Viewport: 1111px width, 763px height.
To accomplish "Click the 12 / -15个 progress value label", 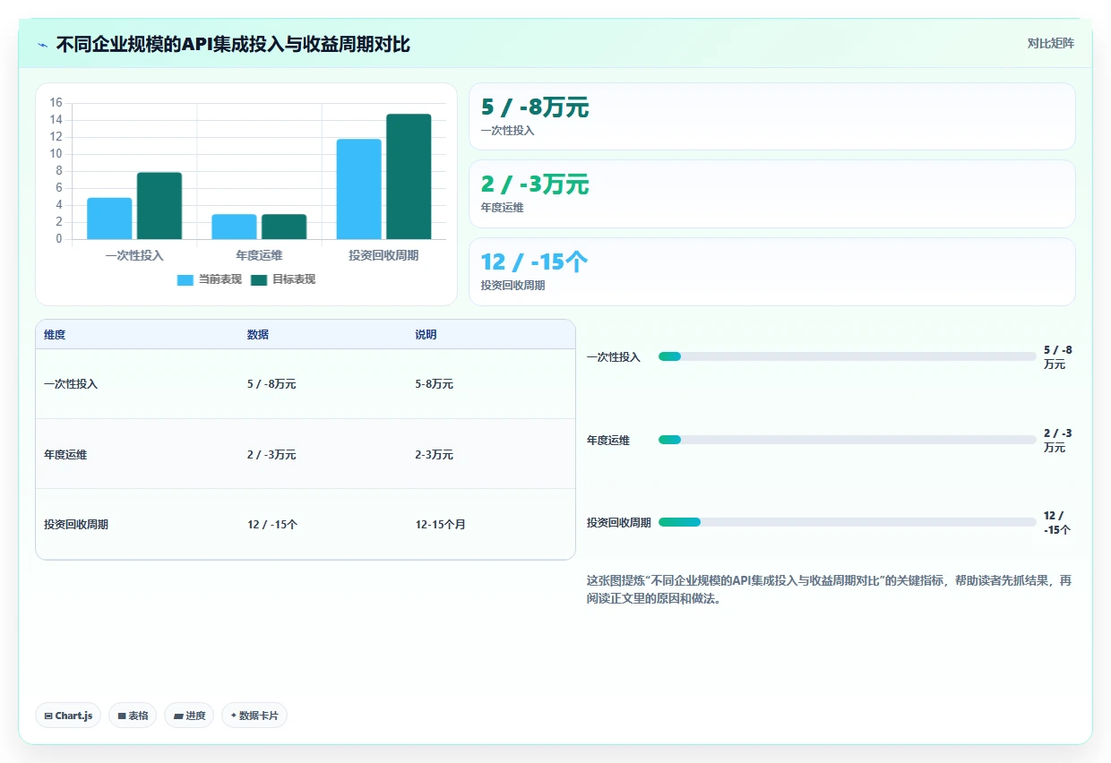I will click(1057, 523).
